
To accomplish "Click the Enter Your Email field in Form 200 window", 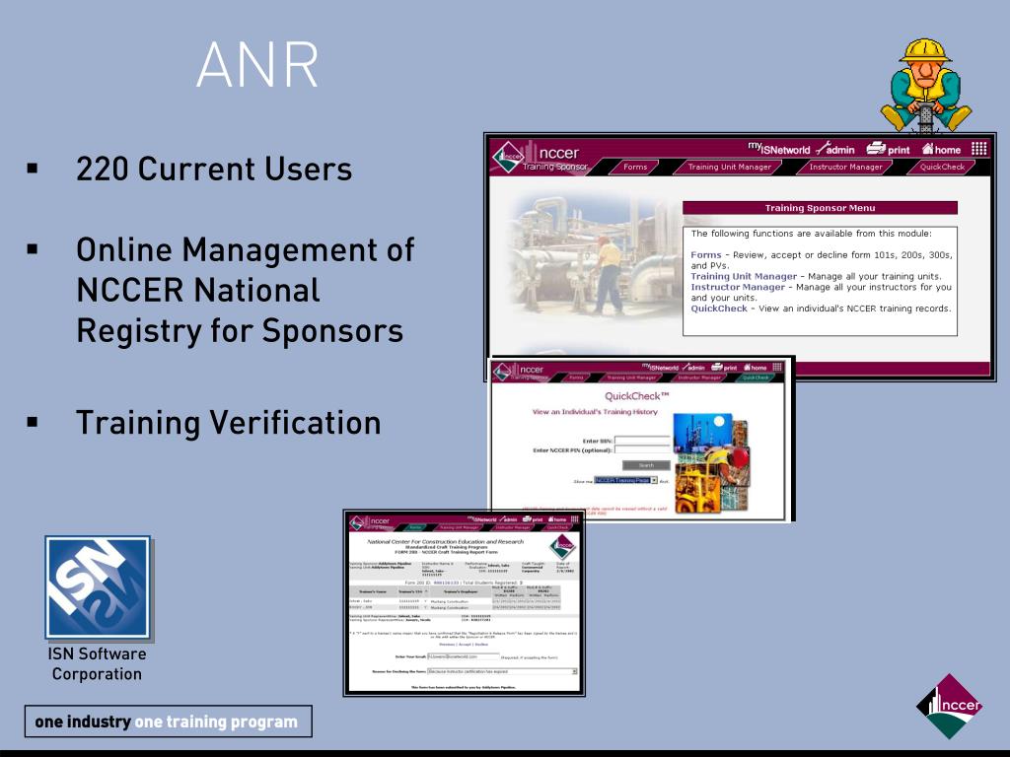I will [464, 656].
